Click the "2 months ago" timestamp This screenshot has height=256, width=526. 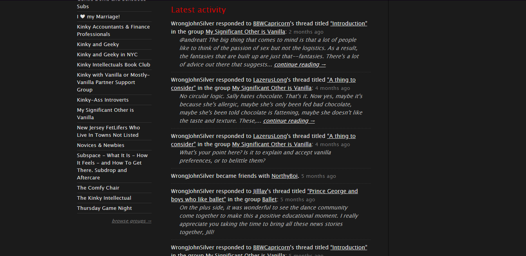tap(306, 32)
